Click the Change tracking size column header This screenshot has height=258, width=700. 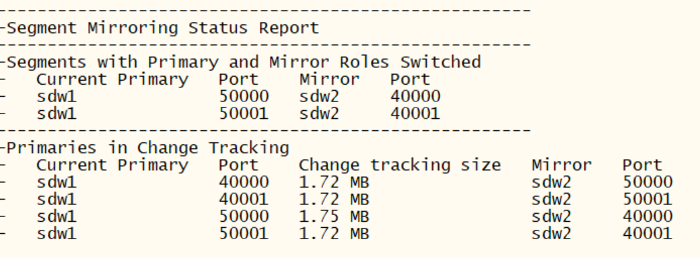click(400, 165)
